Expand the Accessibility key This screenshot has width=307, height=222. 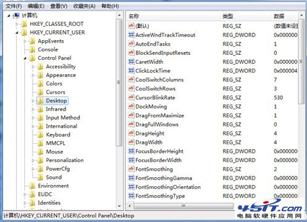pyautogui.click(x=33, y=67)
